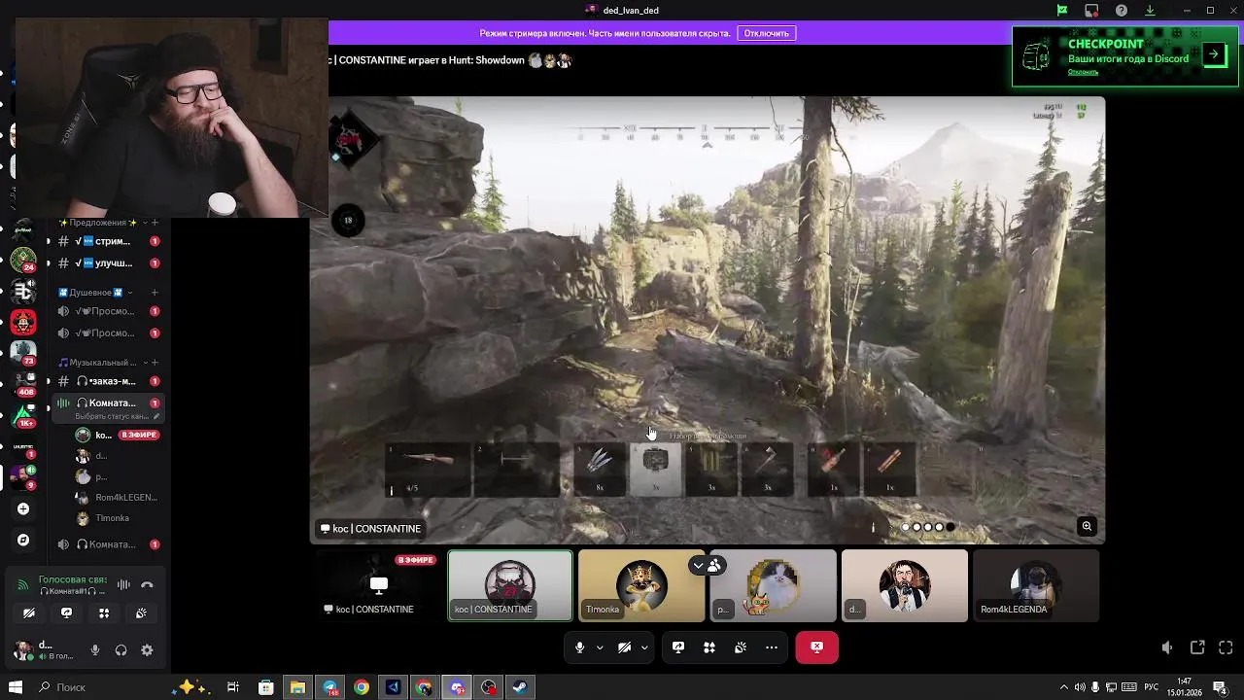Show hidden tray icons chevron

point(1063,687)
